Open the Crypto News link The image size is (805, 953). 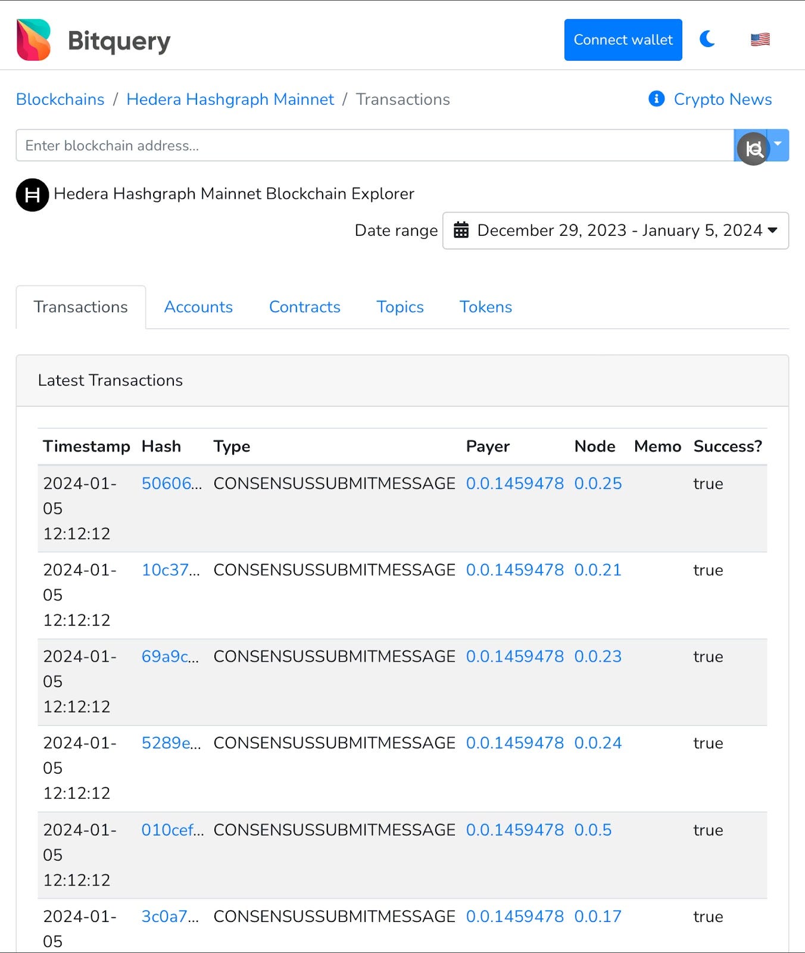[722, 99]
